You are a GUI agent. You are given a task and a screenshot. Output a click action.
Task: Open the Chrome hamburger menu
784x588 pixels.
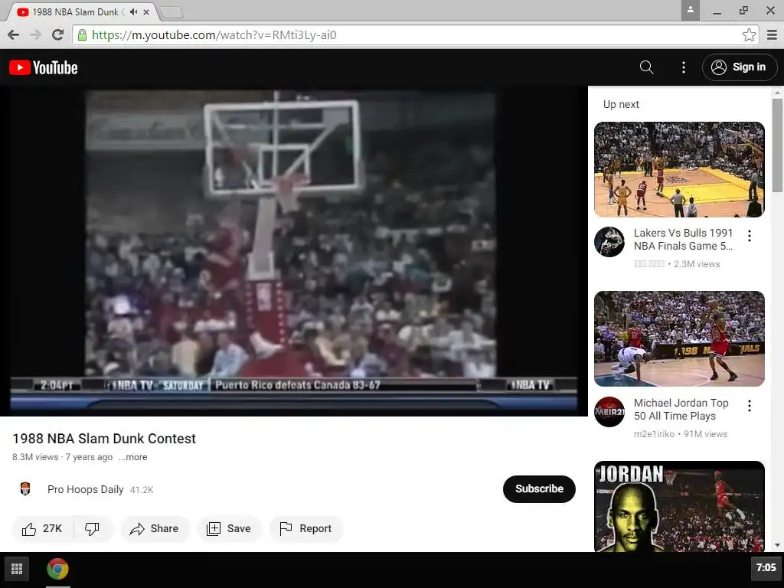click(x=772, y=34)
